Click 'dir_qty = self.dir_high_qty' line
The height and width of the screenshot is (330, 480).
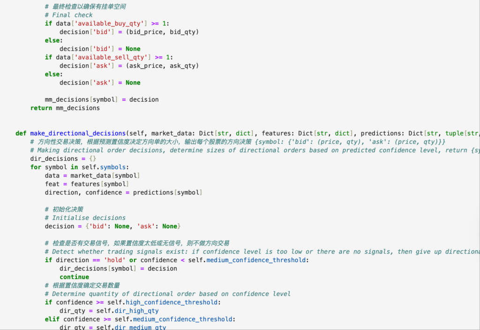[x=109, y=311]
